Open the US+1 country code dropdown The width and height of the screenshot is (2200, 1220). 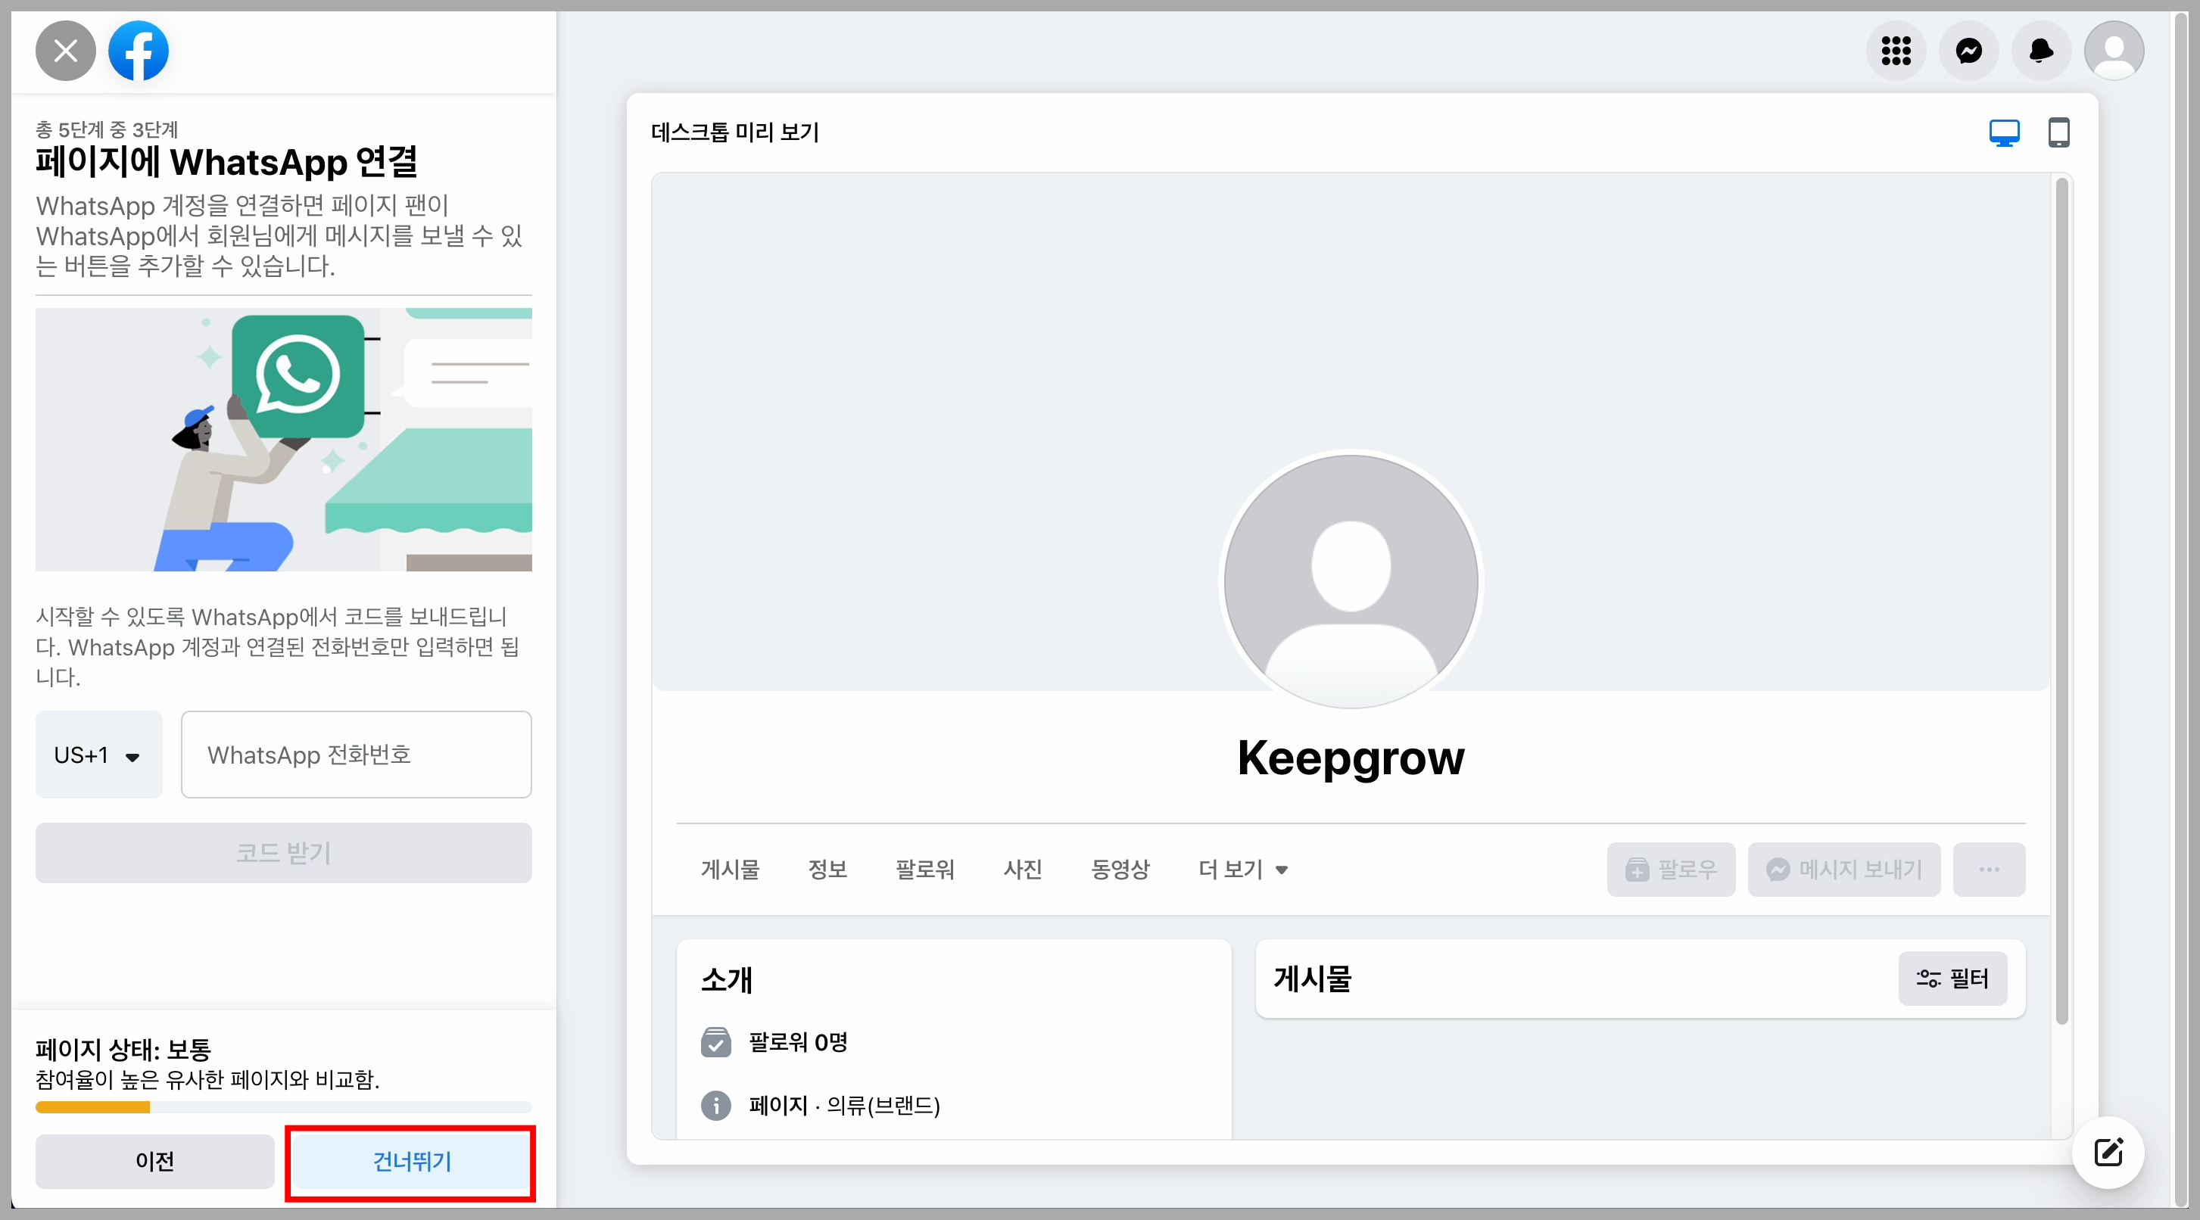click(98, 755)
